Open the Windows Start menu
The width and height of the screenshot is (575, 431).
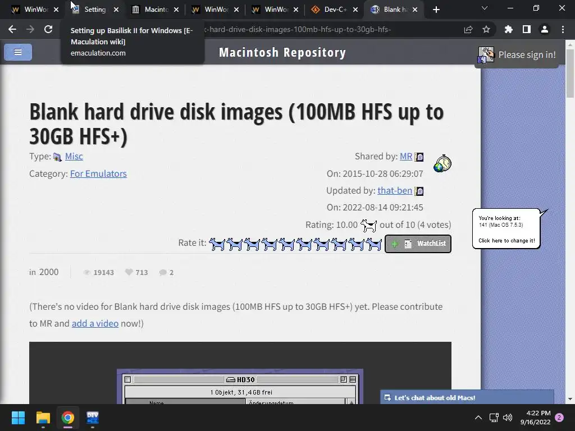point(18,418)
